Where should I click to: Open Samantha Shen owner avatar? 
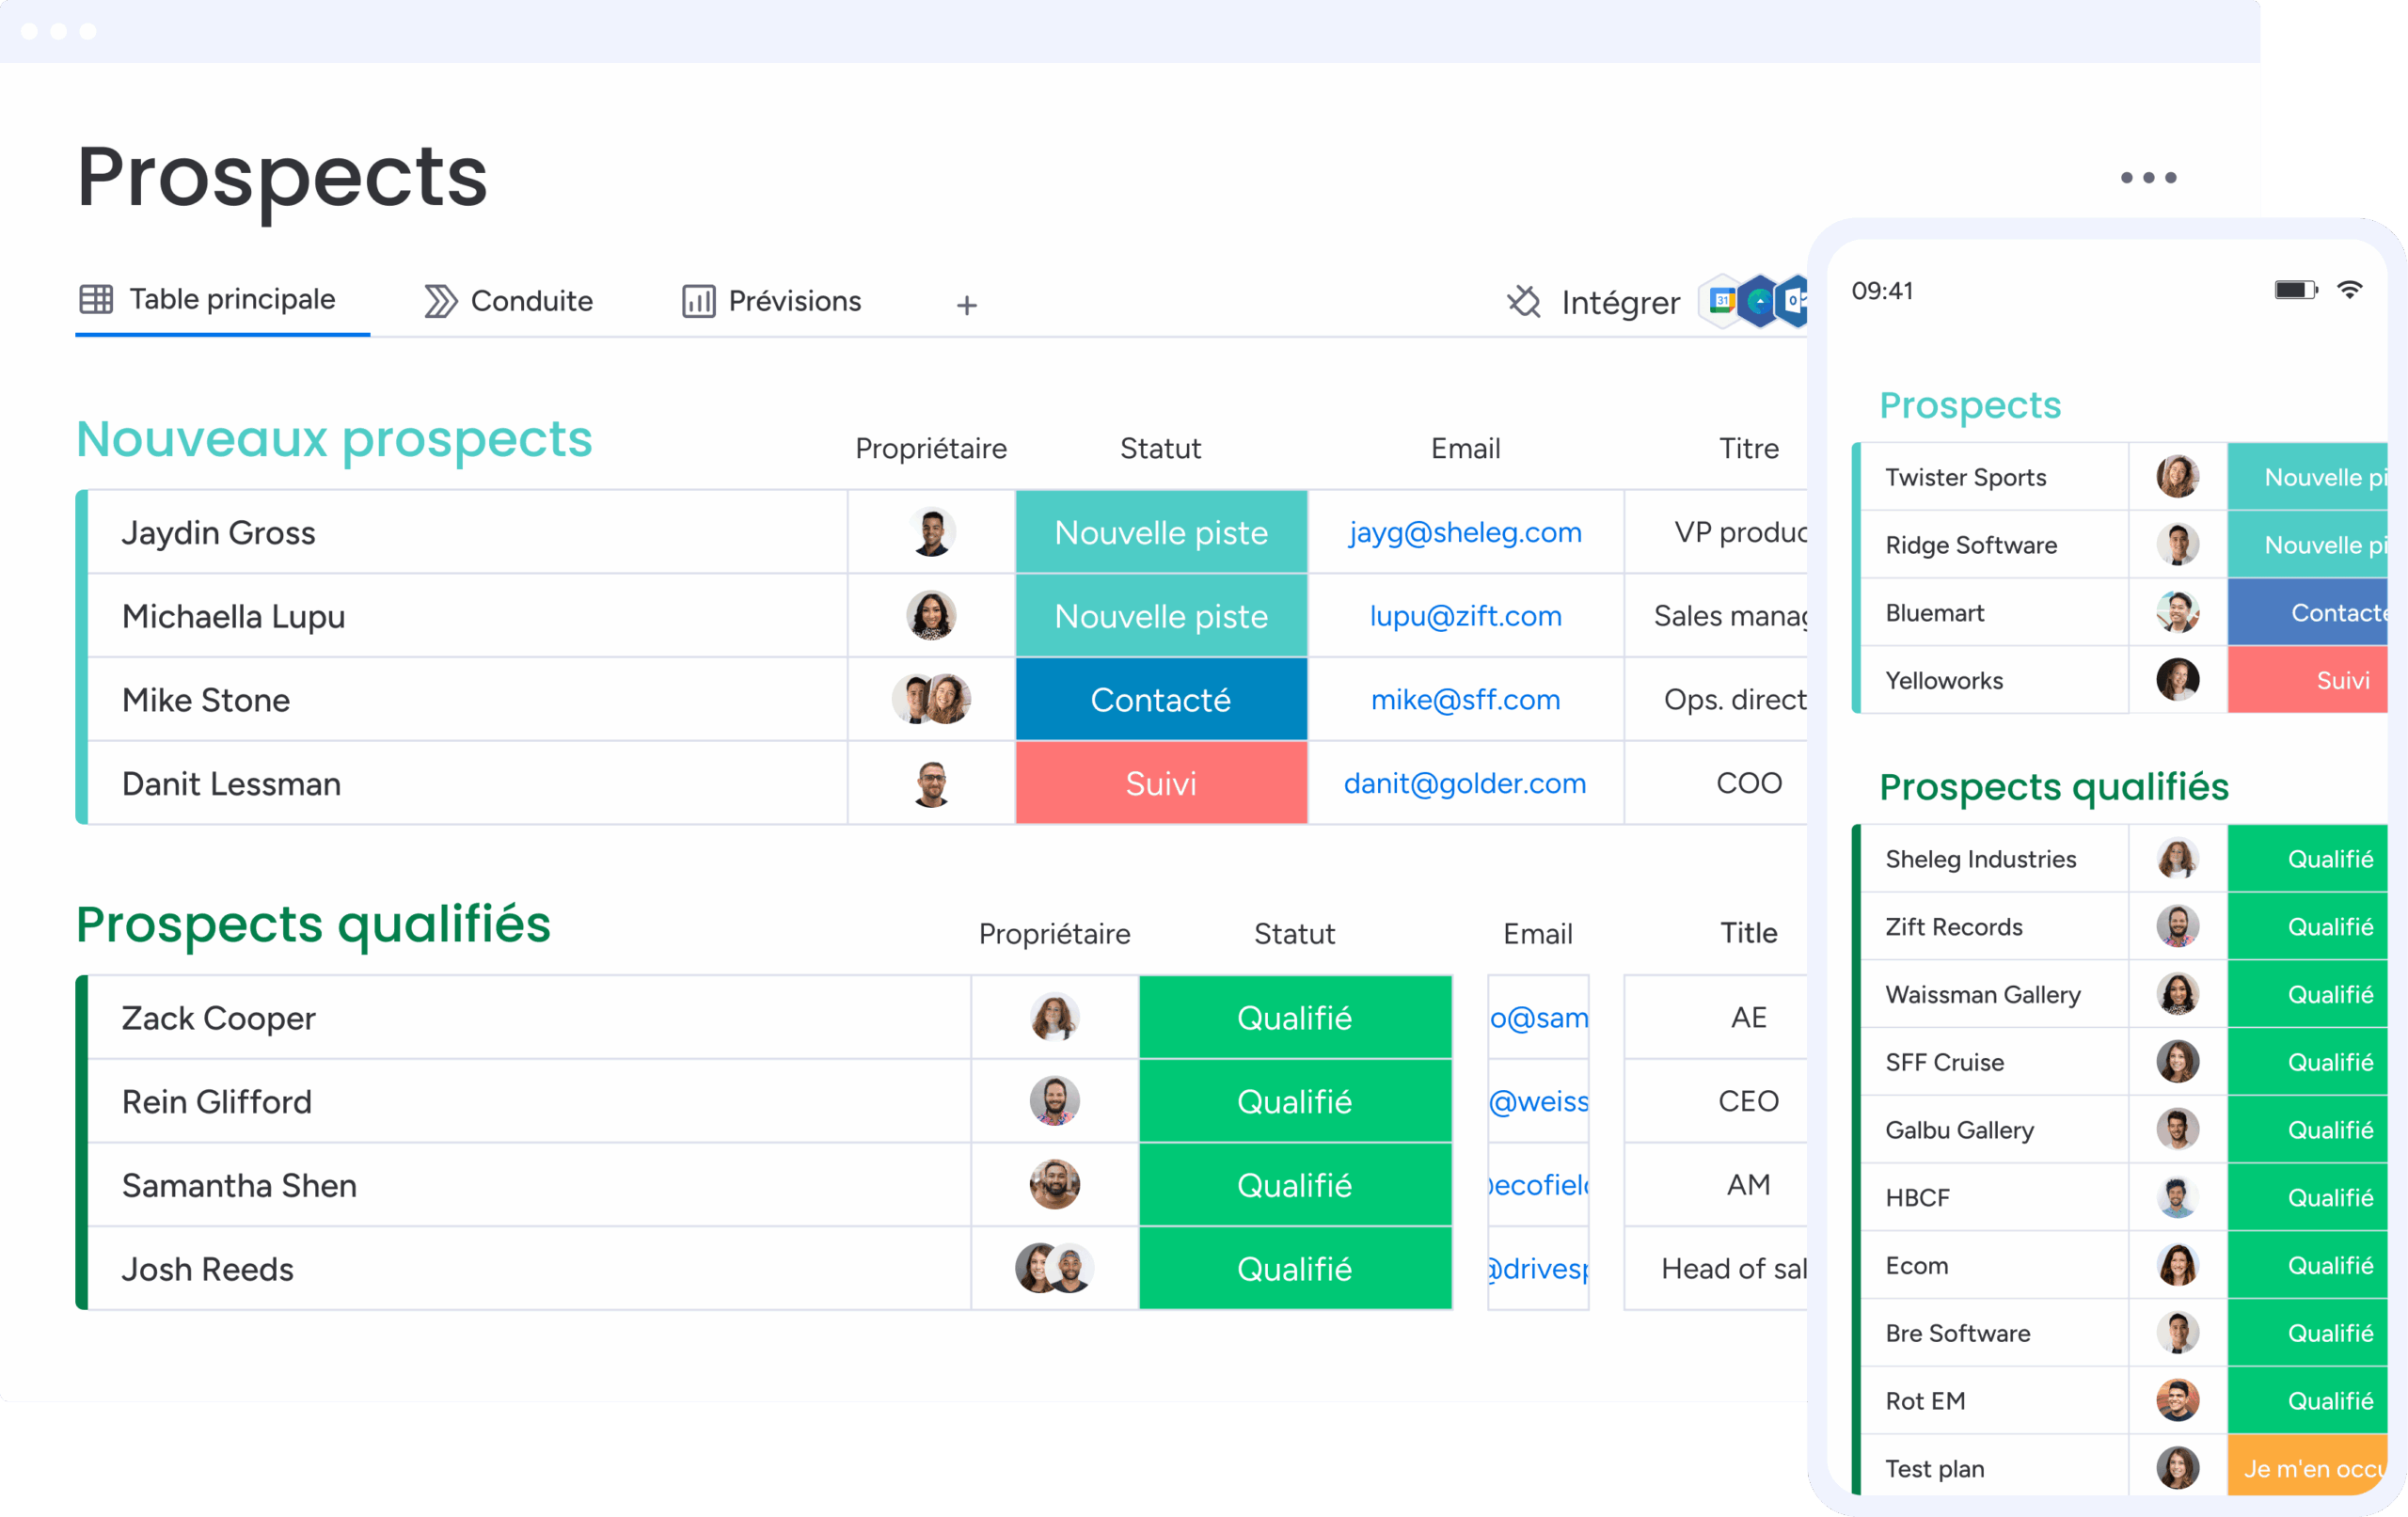click(x=1054, y=1185)
